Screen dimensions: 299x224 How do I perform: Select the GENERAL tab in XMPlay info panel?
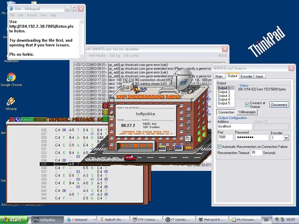60,119
